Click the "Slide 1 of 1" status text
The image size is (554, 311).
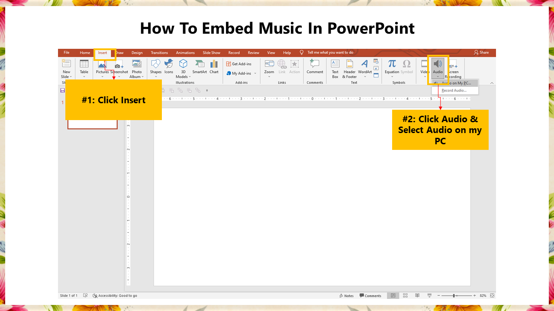coord(69,296)
